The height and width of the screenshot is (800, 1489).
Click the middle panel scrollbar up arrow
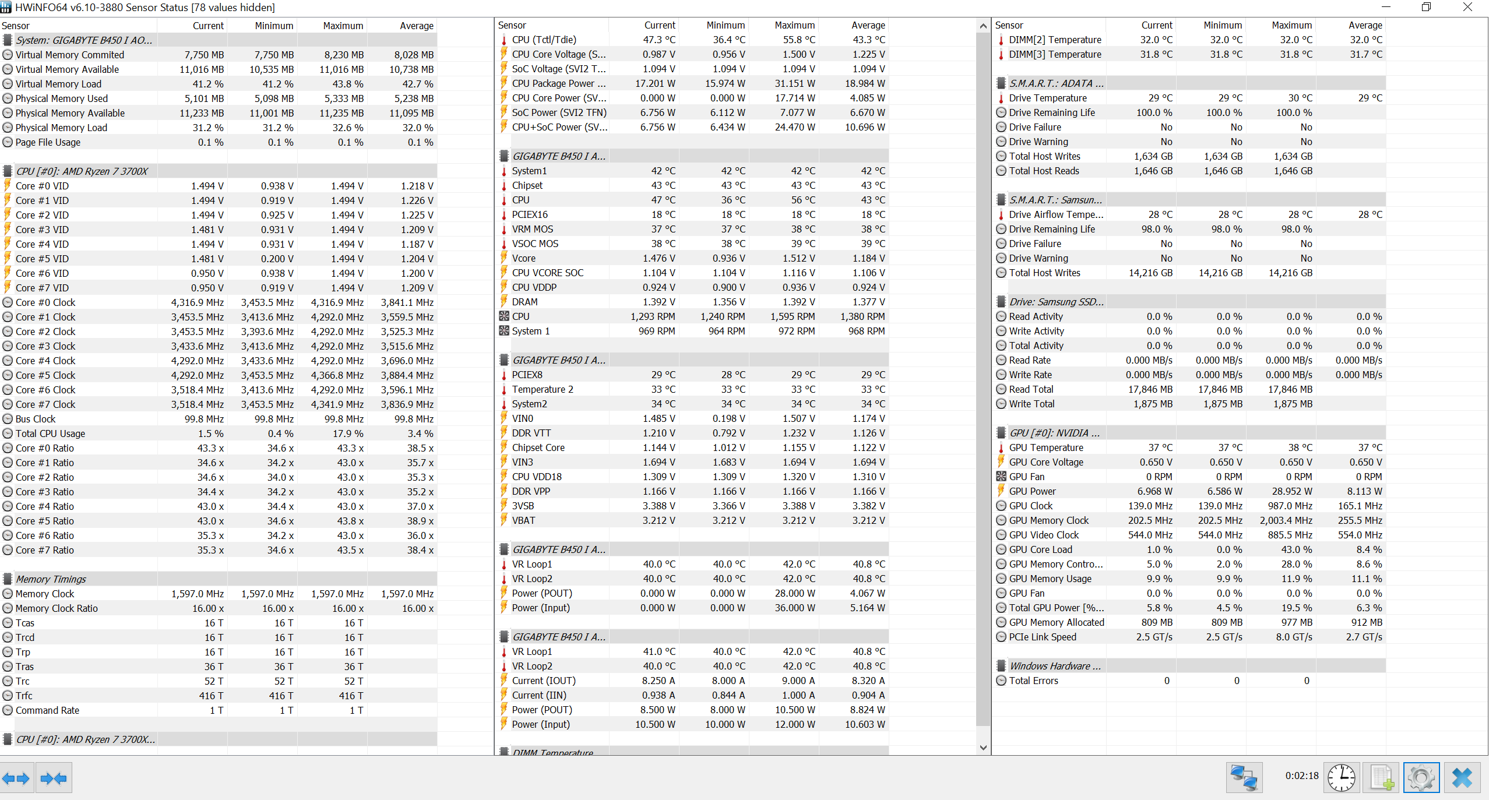[983, 26]
